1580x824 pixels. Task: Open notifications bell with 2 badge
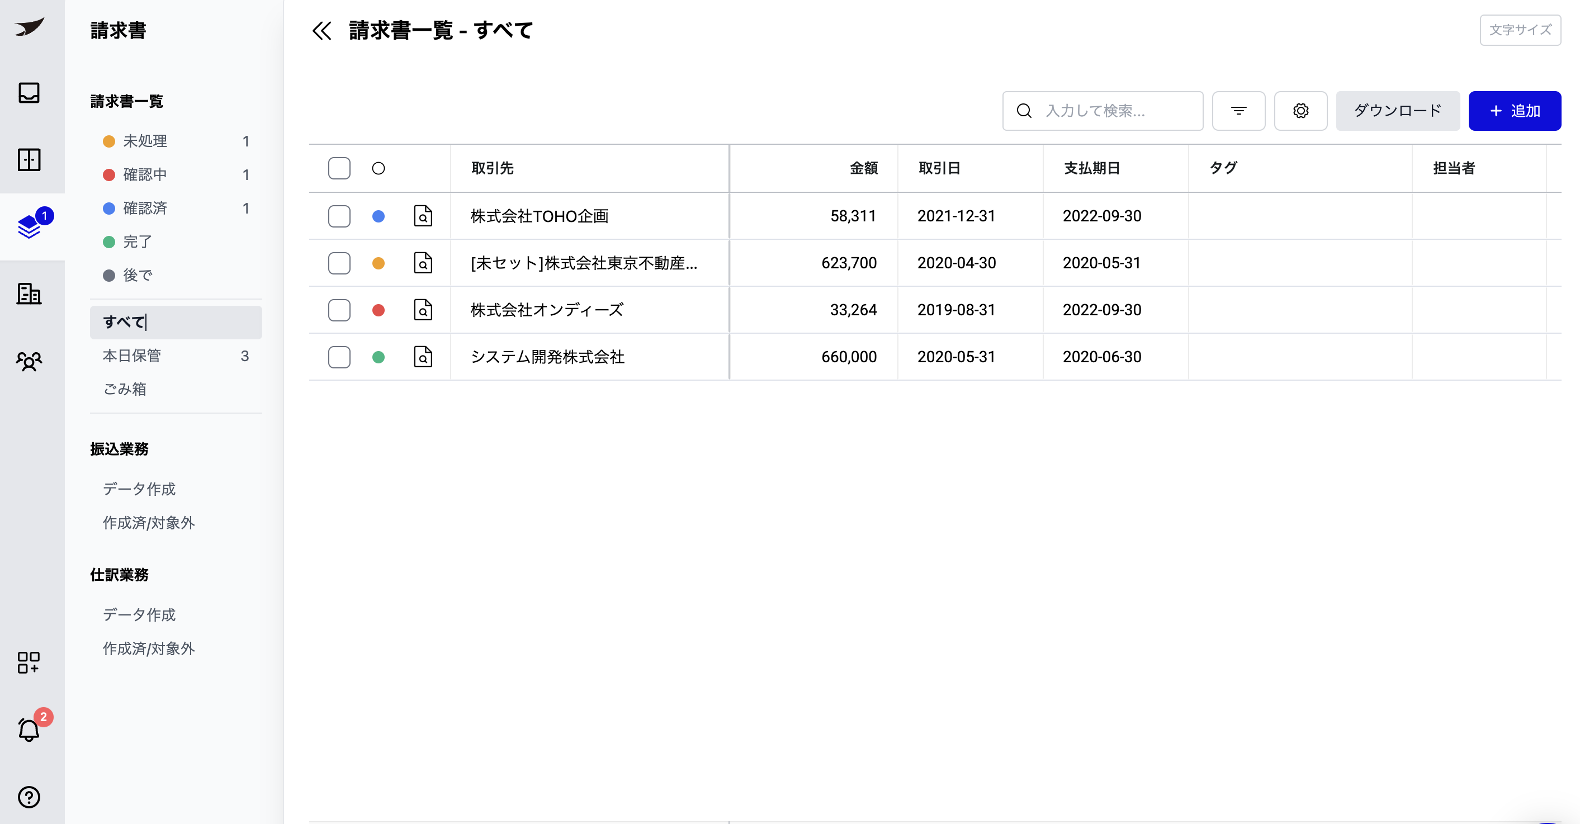pos(29,729)
